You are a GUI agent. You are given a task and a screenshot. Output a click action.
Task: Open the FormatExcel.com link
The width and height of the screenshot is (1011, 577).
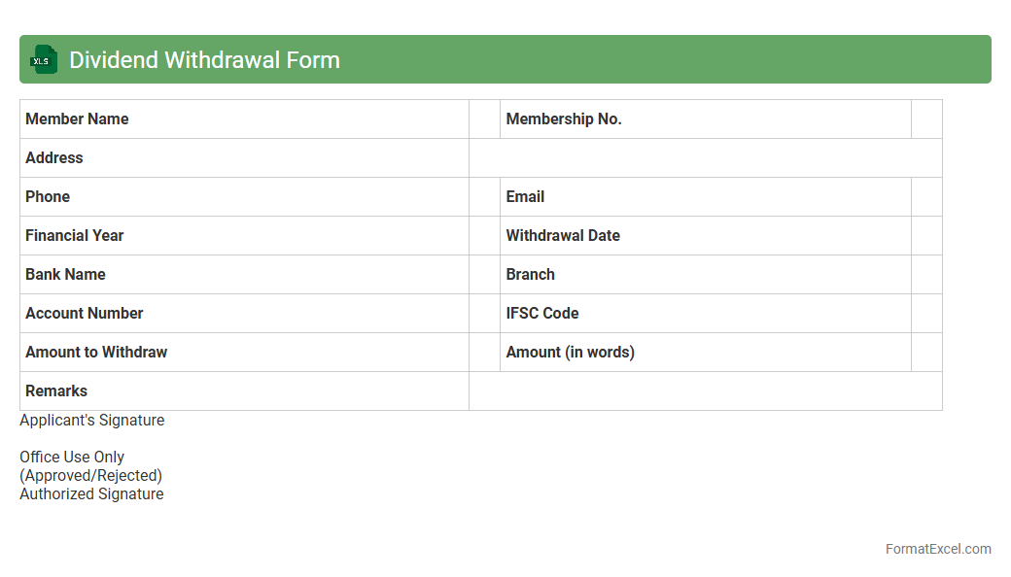coord(937,549)
